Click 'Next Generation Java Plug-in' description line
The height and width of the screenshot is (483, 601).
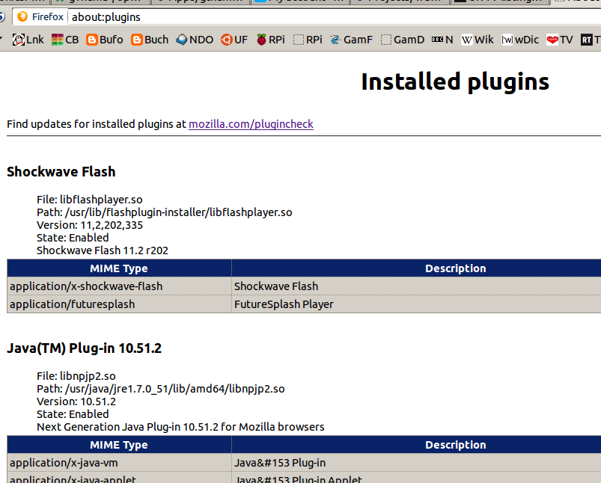pos(180,427)
